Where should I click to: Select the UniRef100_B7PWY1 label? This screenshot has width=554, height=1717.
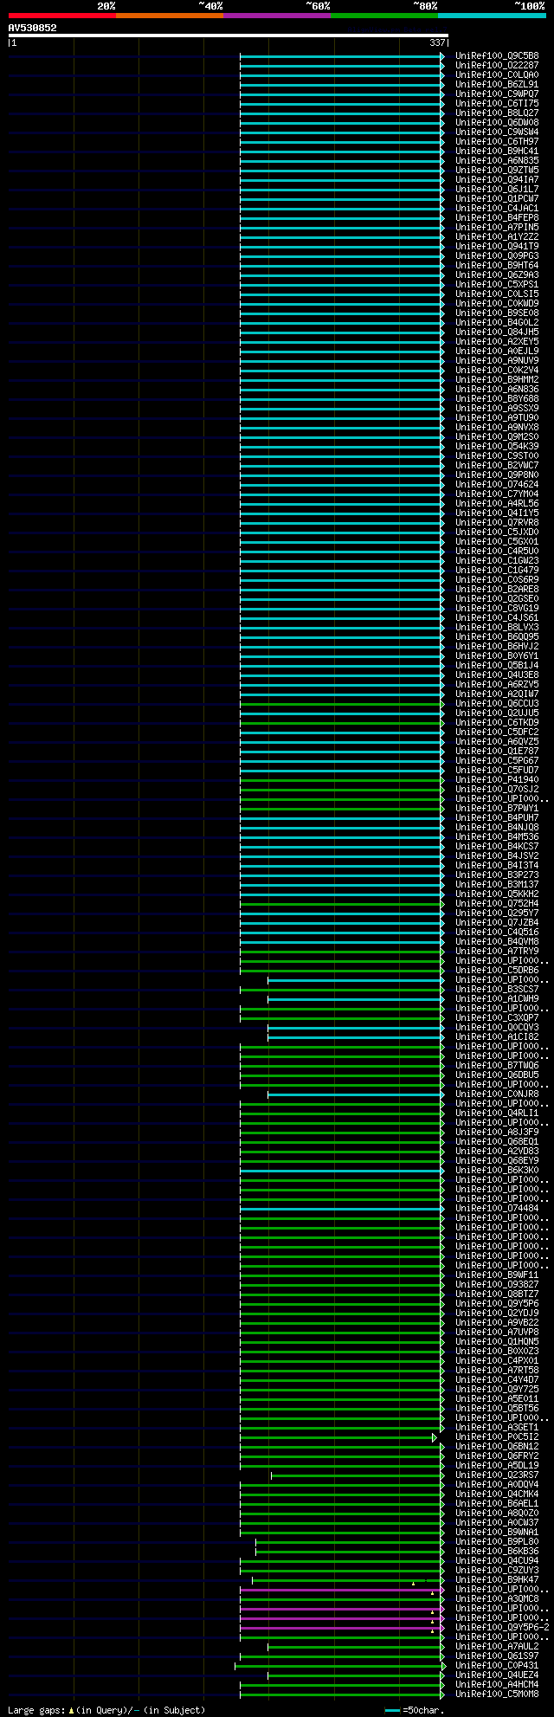point(497,808)
